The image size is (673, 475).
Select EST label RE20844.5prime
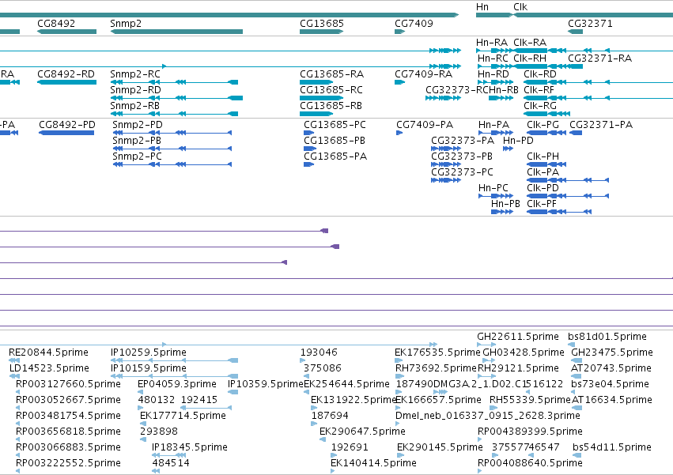[48, 352]
